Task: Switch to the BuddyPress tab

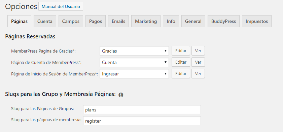Action: [x=223, y=21]
